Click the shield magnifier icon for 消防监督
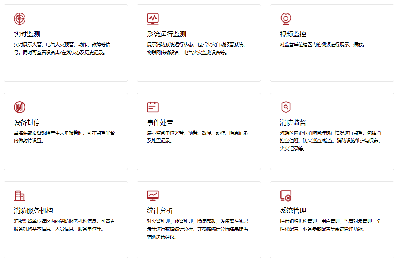Viewport: 397px width, 262px height. [x=286, y=107]
